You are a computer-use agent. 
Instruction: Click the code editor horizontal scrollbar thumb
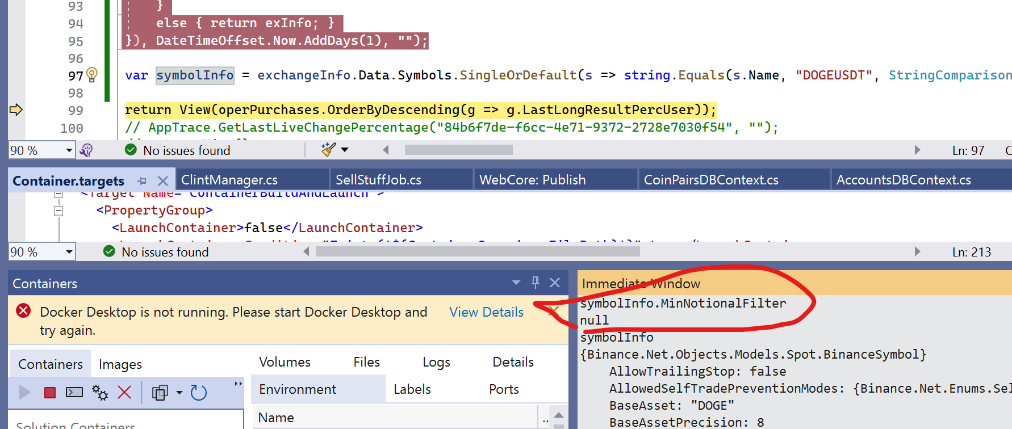458,150
